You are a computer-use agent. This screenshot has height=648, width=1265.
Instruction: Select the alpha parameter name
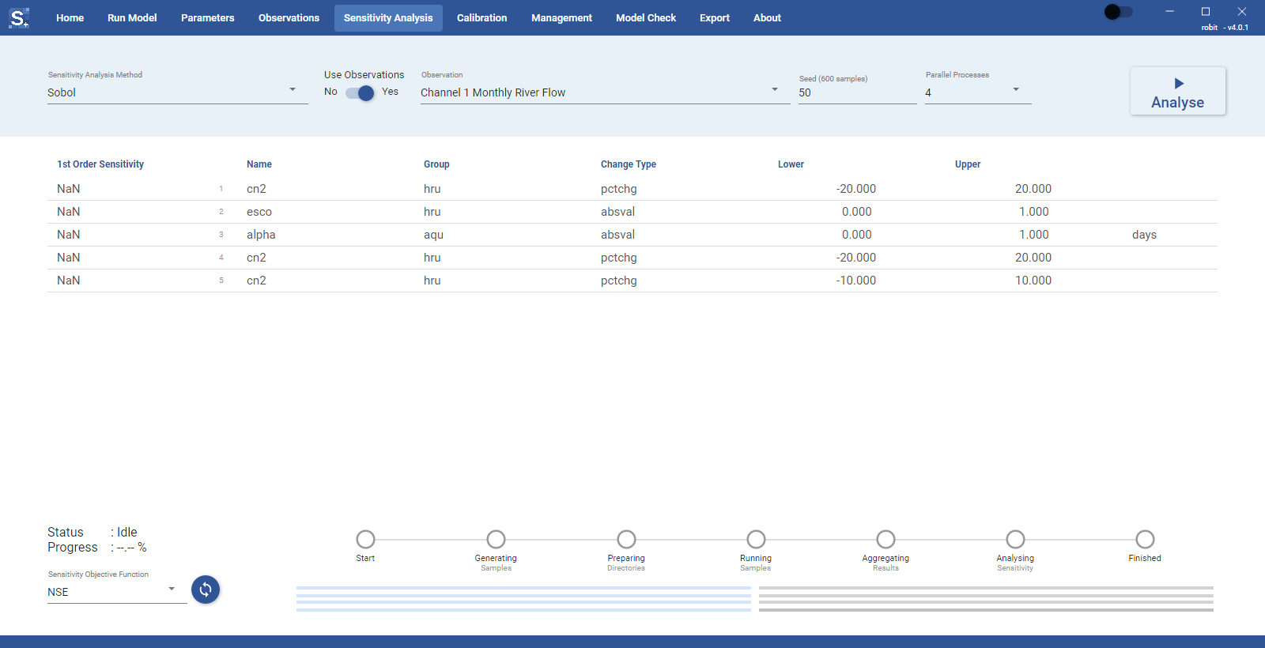(261, 235)
